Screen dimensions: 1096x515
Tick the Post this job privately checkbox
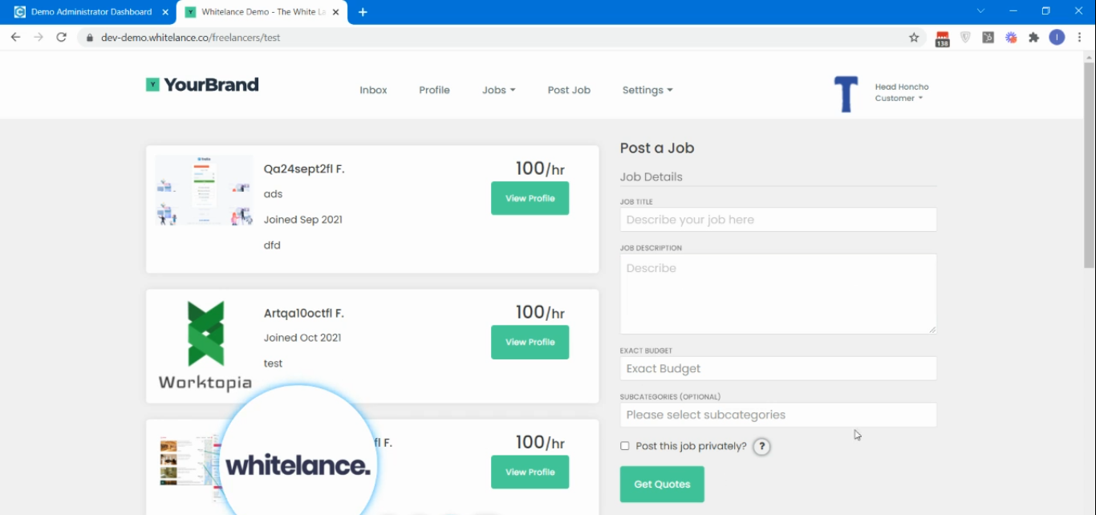click(625, 446)
